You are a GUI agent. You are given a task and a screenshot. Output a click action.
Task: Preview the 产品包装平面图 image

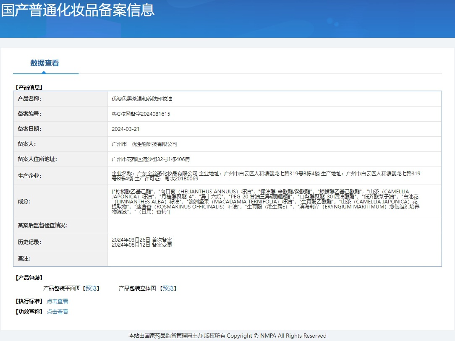pos(91,289)
